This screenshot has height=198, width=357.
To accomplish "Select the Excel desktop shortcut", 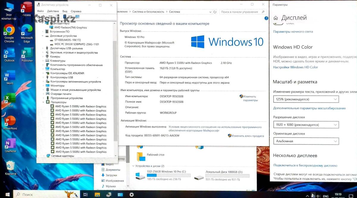I will 10,100.
